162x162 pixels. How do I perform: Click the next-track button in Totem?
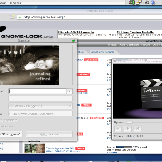(137, 128)
